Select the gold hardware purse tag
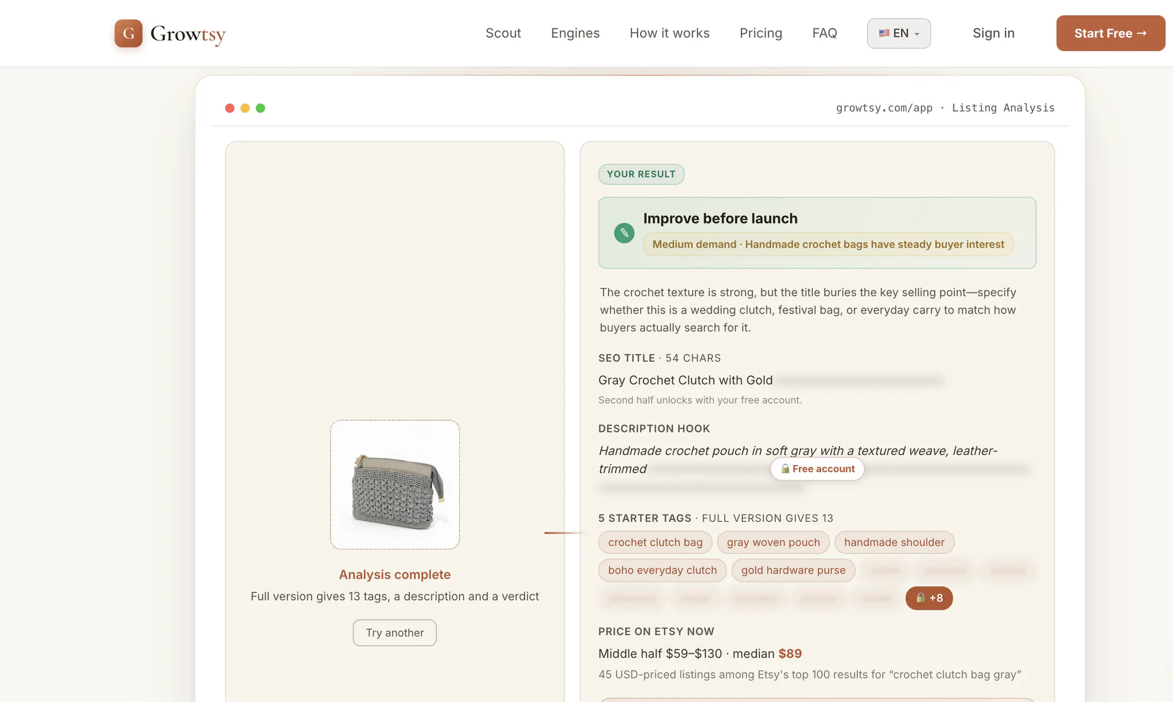 [793, 569]
